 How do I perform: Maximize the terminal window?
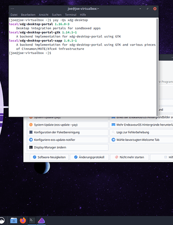147,9
